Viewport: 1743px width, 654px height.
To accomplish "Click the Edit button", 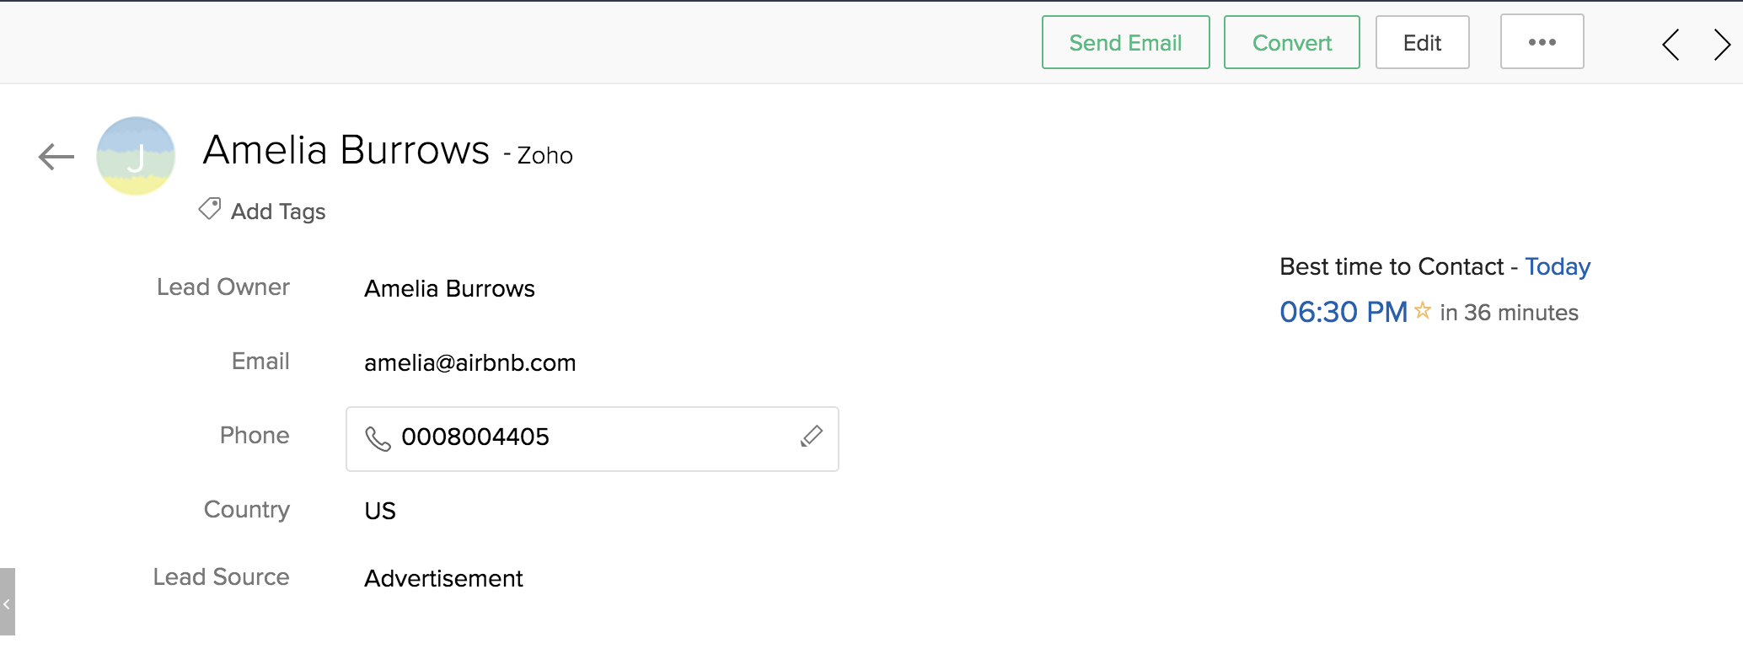I will coord(1422,43).
